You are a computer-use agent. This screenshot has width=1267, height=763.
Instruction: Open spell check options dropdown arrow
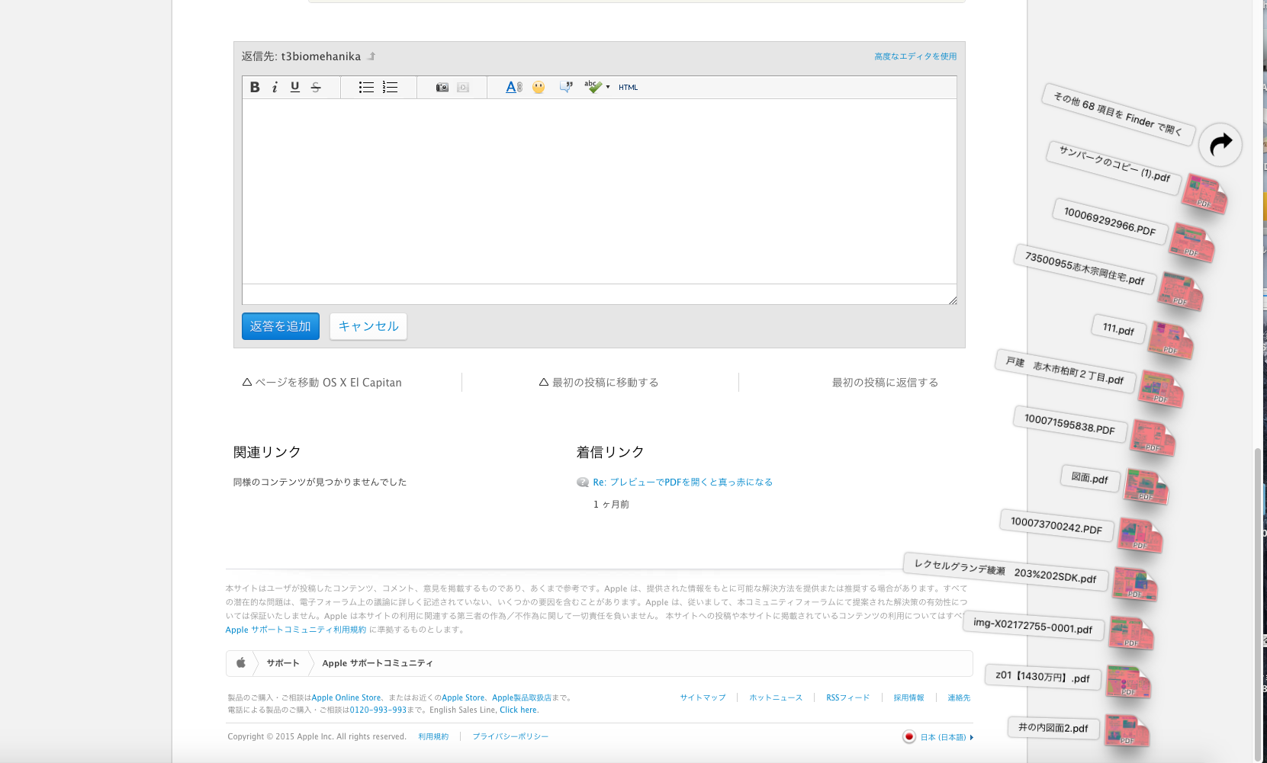(x=608, y=87)
